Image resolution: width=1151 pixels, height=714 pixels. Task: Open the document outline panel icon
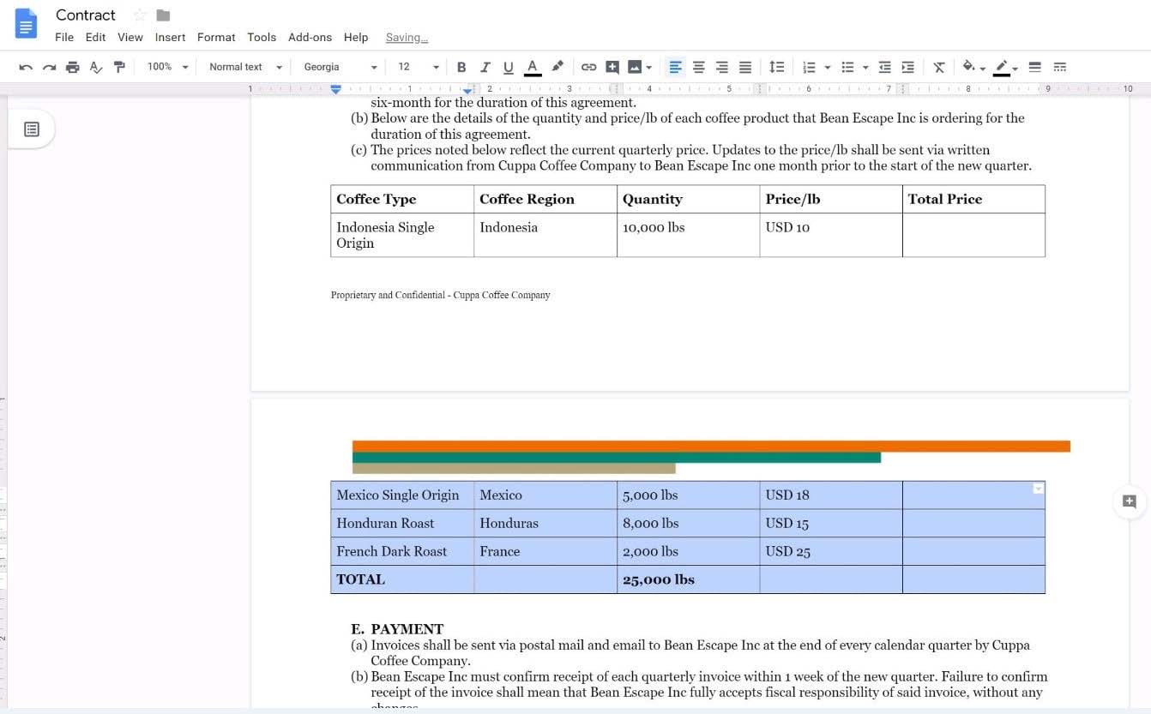click(x=32, y=129)
